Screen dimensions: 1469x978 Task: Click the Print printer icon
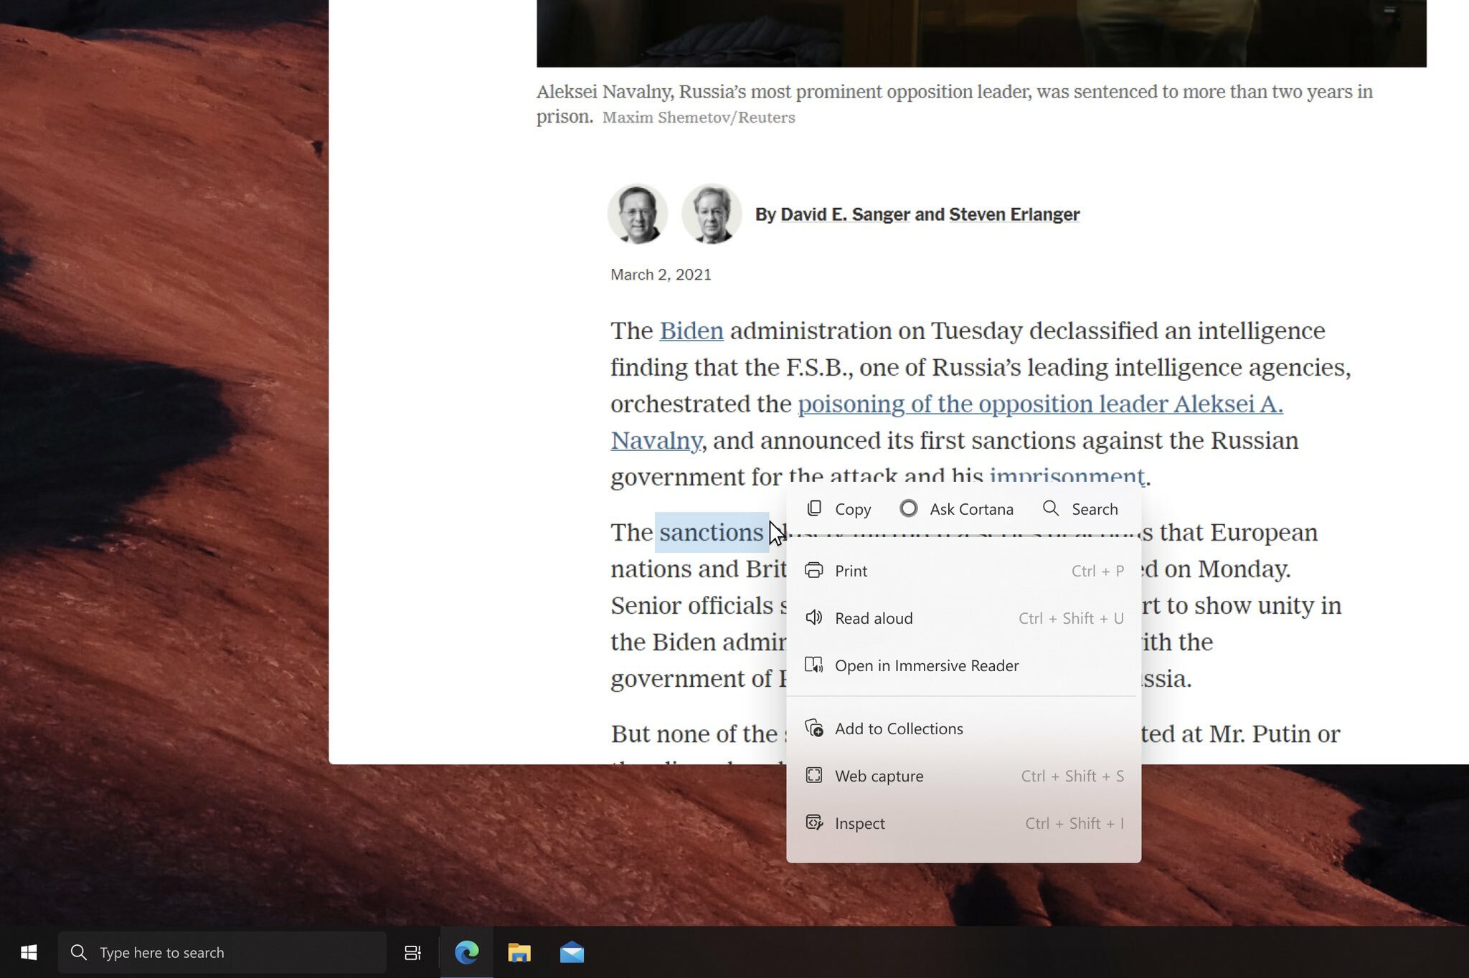[x=814, y=570]
